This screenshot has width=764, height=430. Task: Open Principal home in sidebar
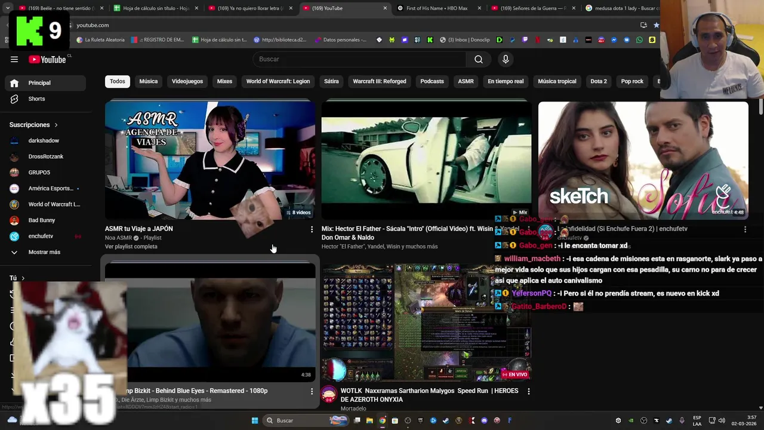pos(45,83)
